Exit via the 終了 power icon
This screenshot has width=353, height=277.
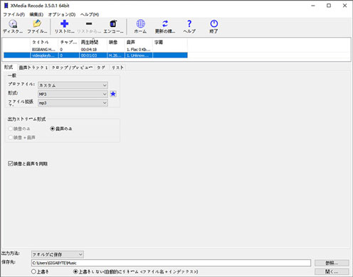[214, 26]
